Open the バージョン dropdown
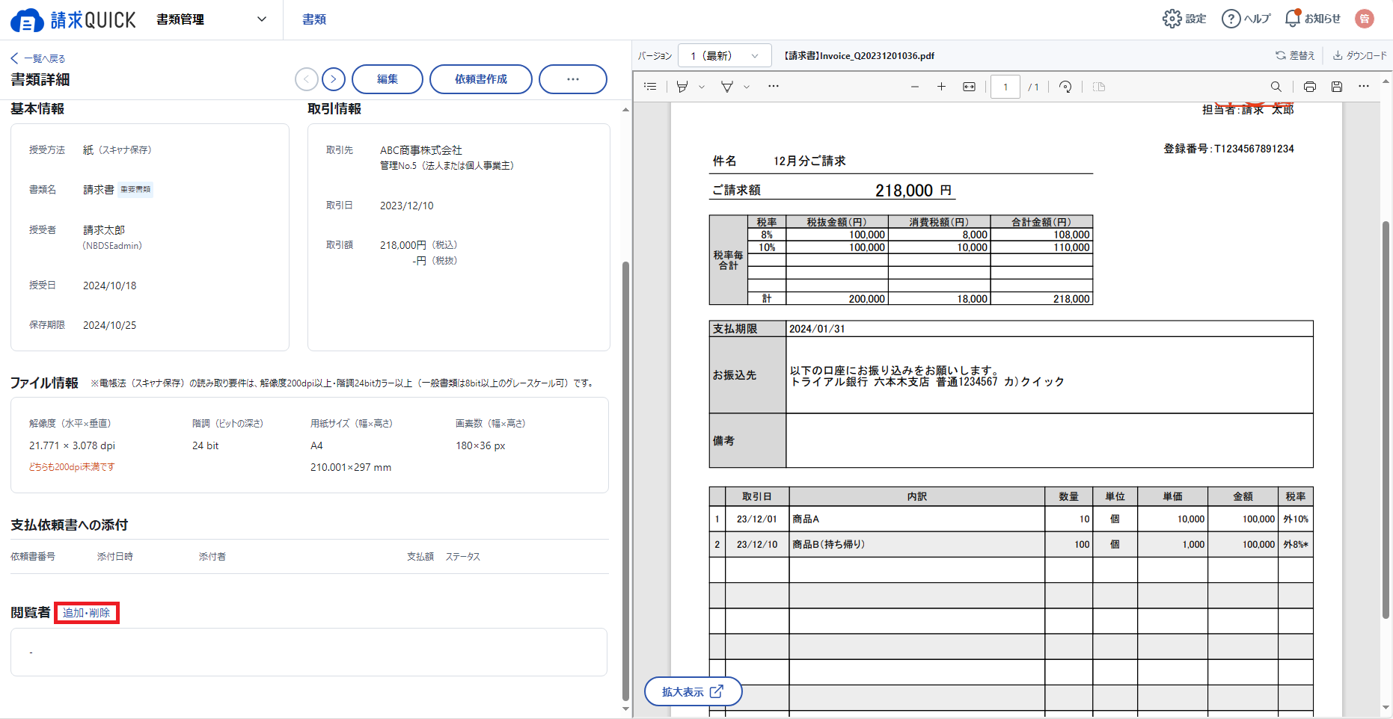 coord(723,56)
